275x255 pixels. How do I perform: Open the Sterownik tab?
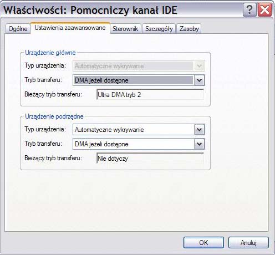tap(125, 29)
